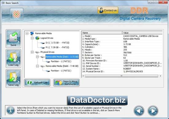This screenshot has height=119, width=169.
Task: Collapse the Logical Drives tree node
Action: click(x=32, y=38)
